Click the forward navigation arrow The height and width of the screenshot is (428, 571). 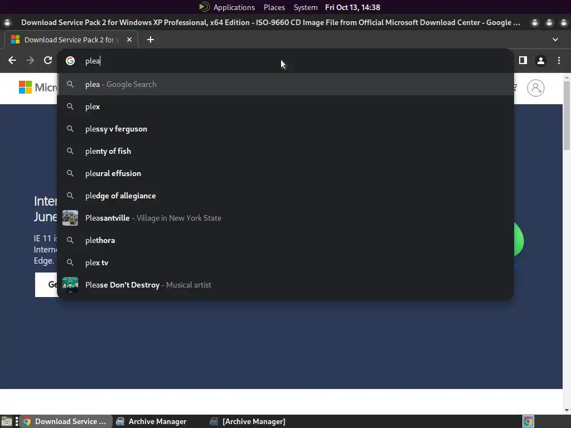point(30,60)
